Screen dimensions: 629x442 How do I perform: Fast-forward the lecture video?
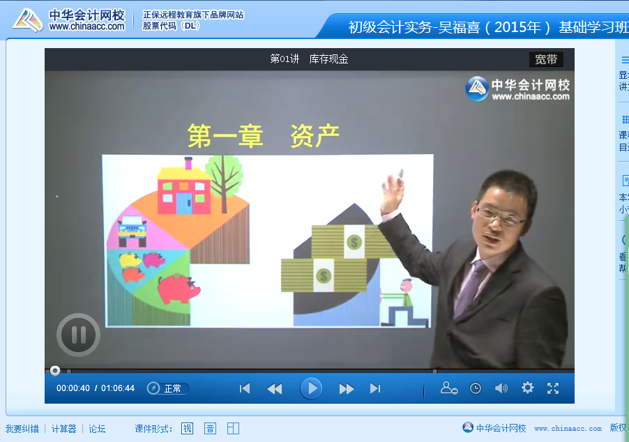(347, 389)
